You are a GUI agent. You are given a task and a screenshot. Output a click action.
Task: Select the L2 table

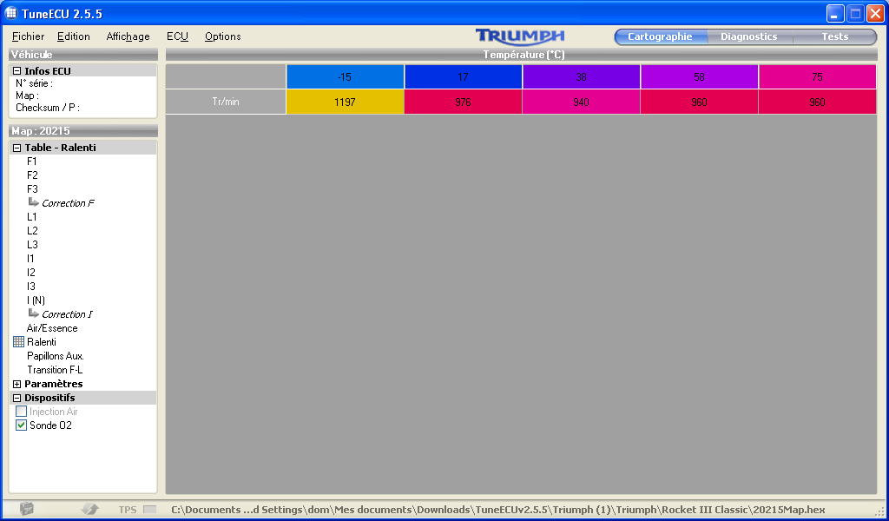pos(32,231)
